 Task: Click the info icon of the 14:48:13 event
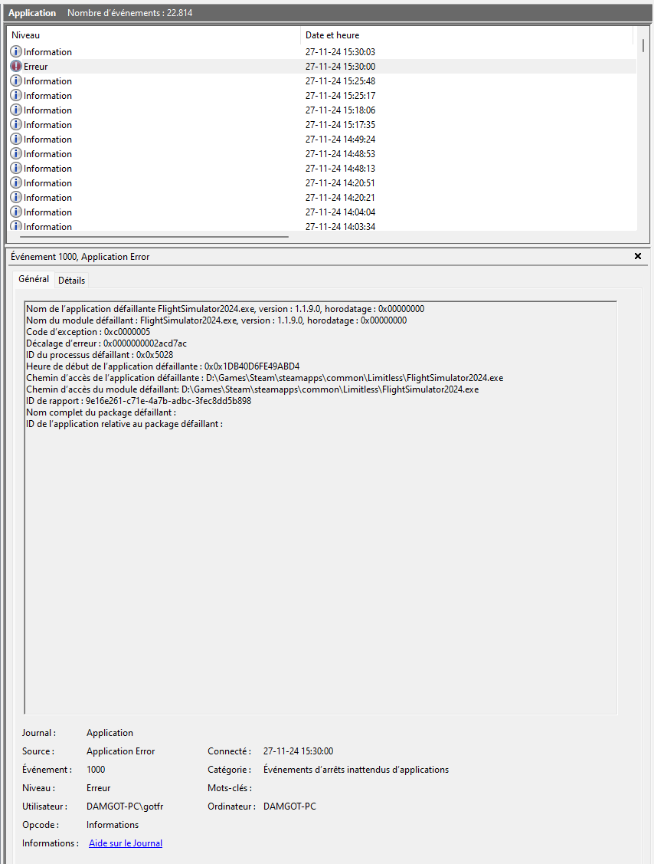coord(17,169)
